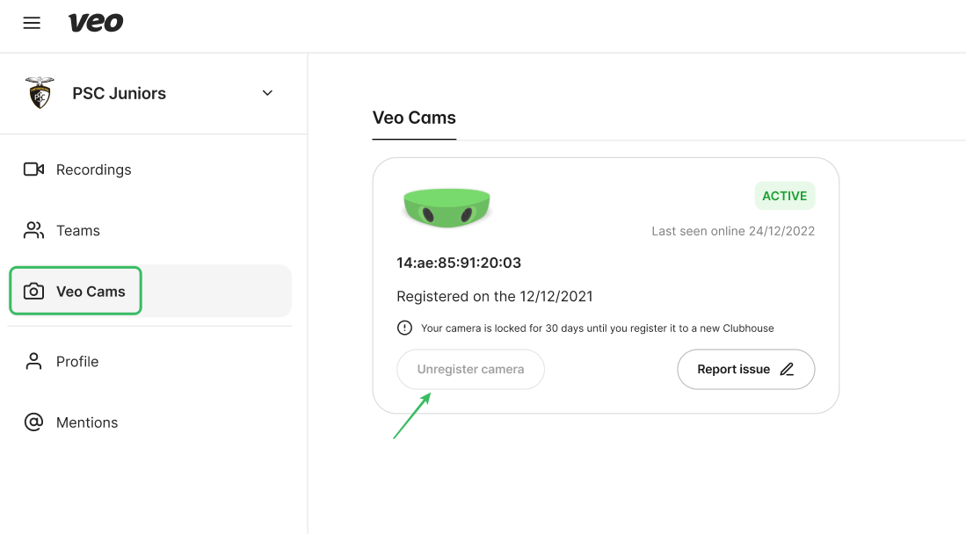Open the PSC Juniors club selector
The image size is (966, 534).
click(154, 93)
